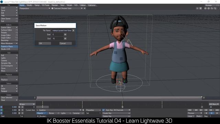Go to next keyframe

[x=212, y=110]
